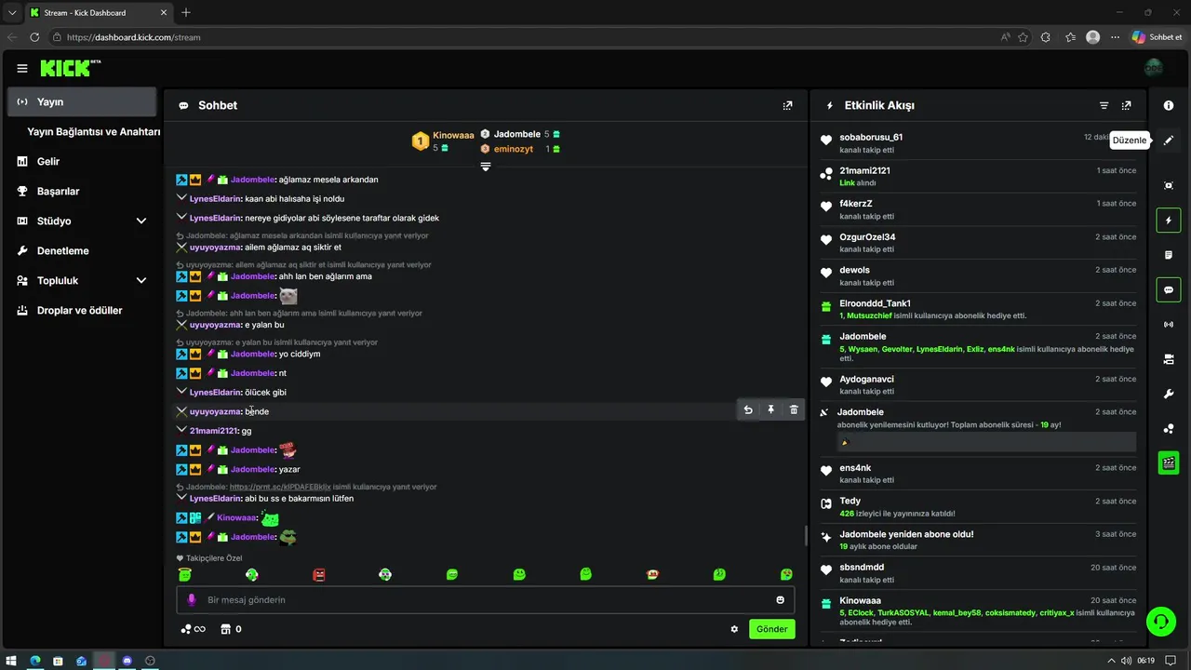Click the green Link text in the 21mami2121 event
Screen dimensions: 1191x670
pos(847,183)
